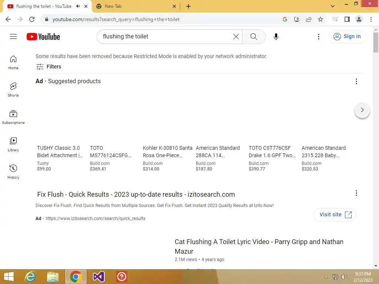Open Library from the sidebar
Image resolution: width=379 pixels, height=284 pixels.
click(x=13, y=145)
